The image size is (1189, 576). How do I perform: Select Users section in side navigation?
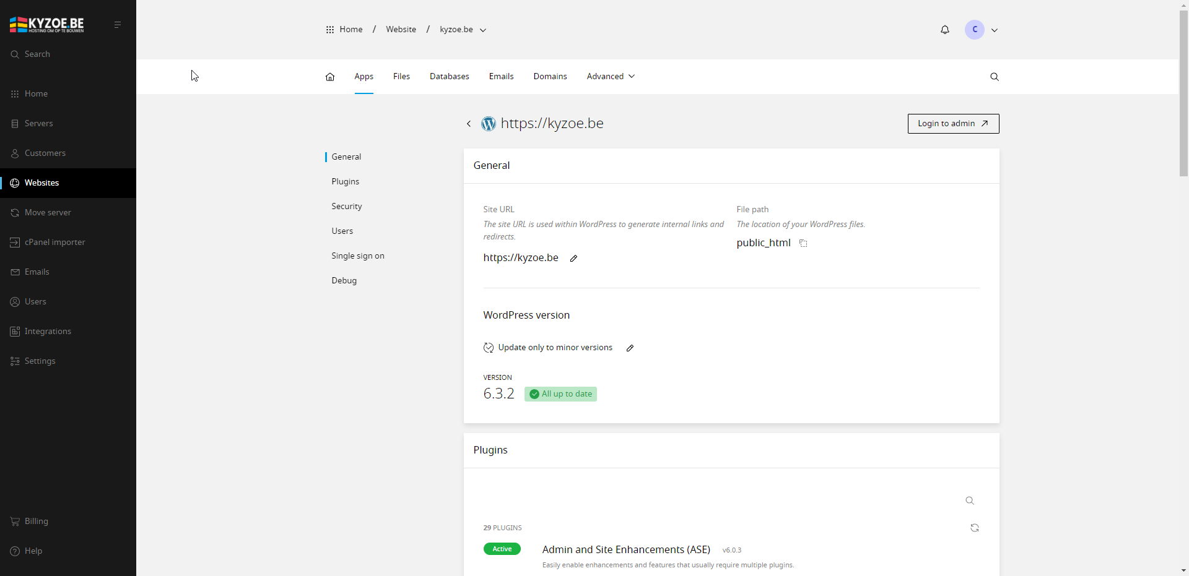342,231
